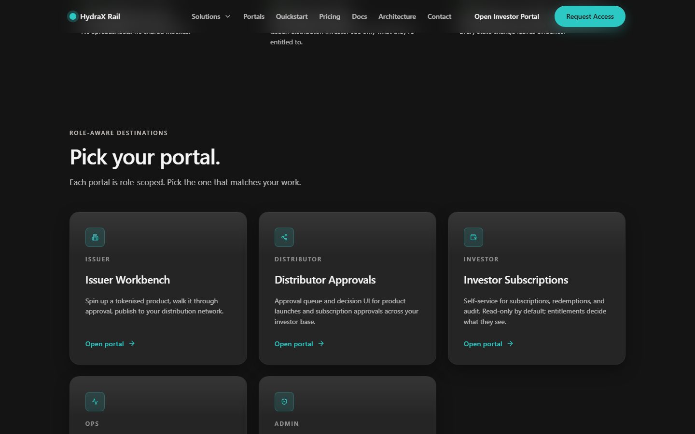The image size is (695, 434).
Task: Open the Docs nav link
Action: (359, 16)
